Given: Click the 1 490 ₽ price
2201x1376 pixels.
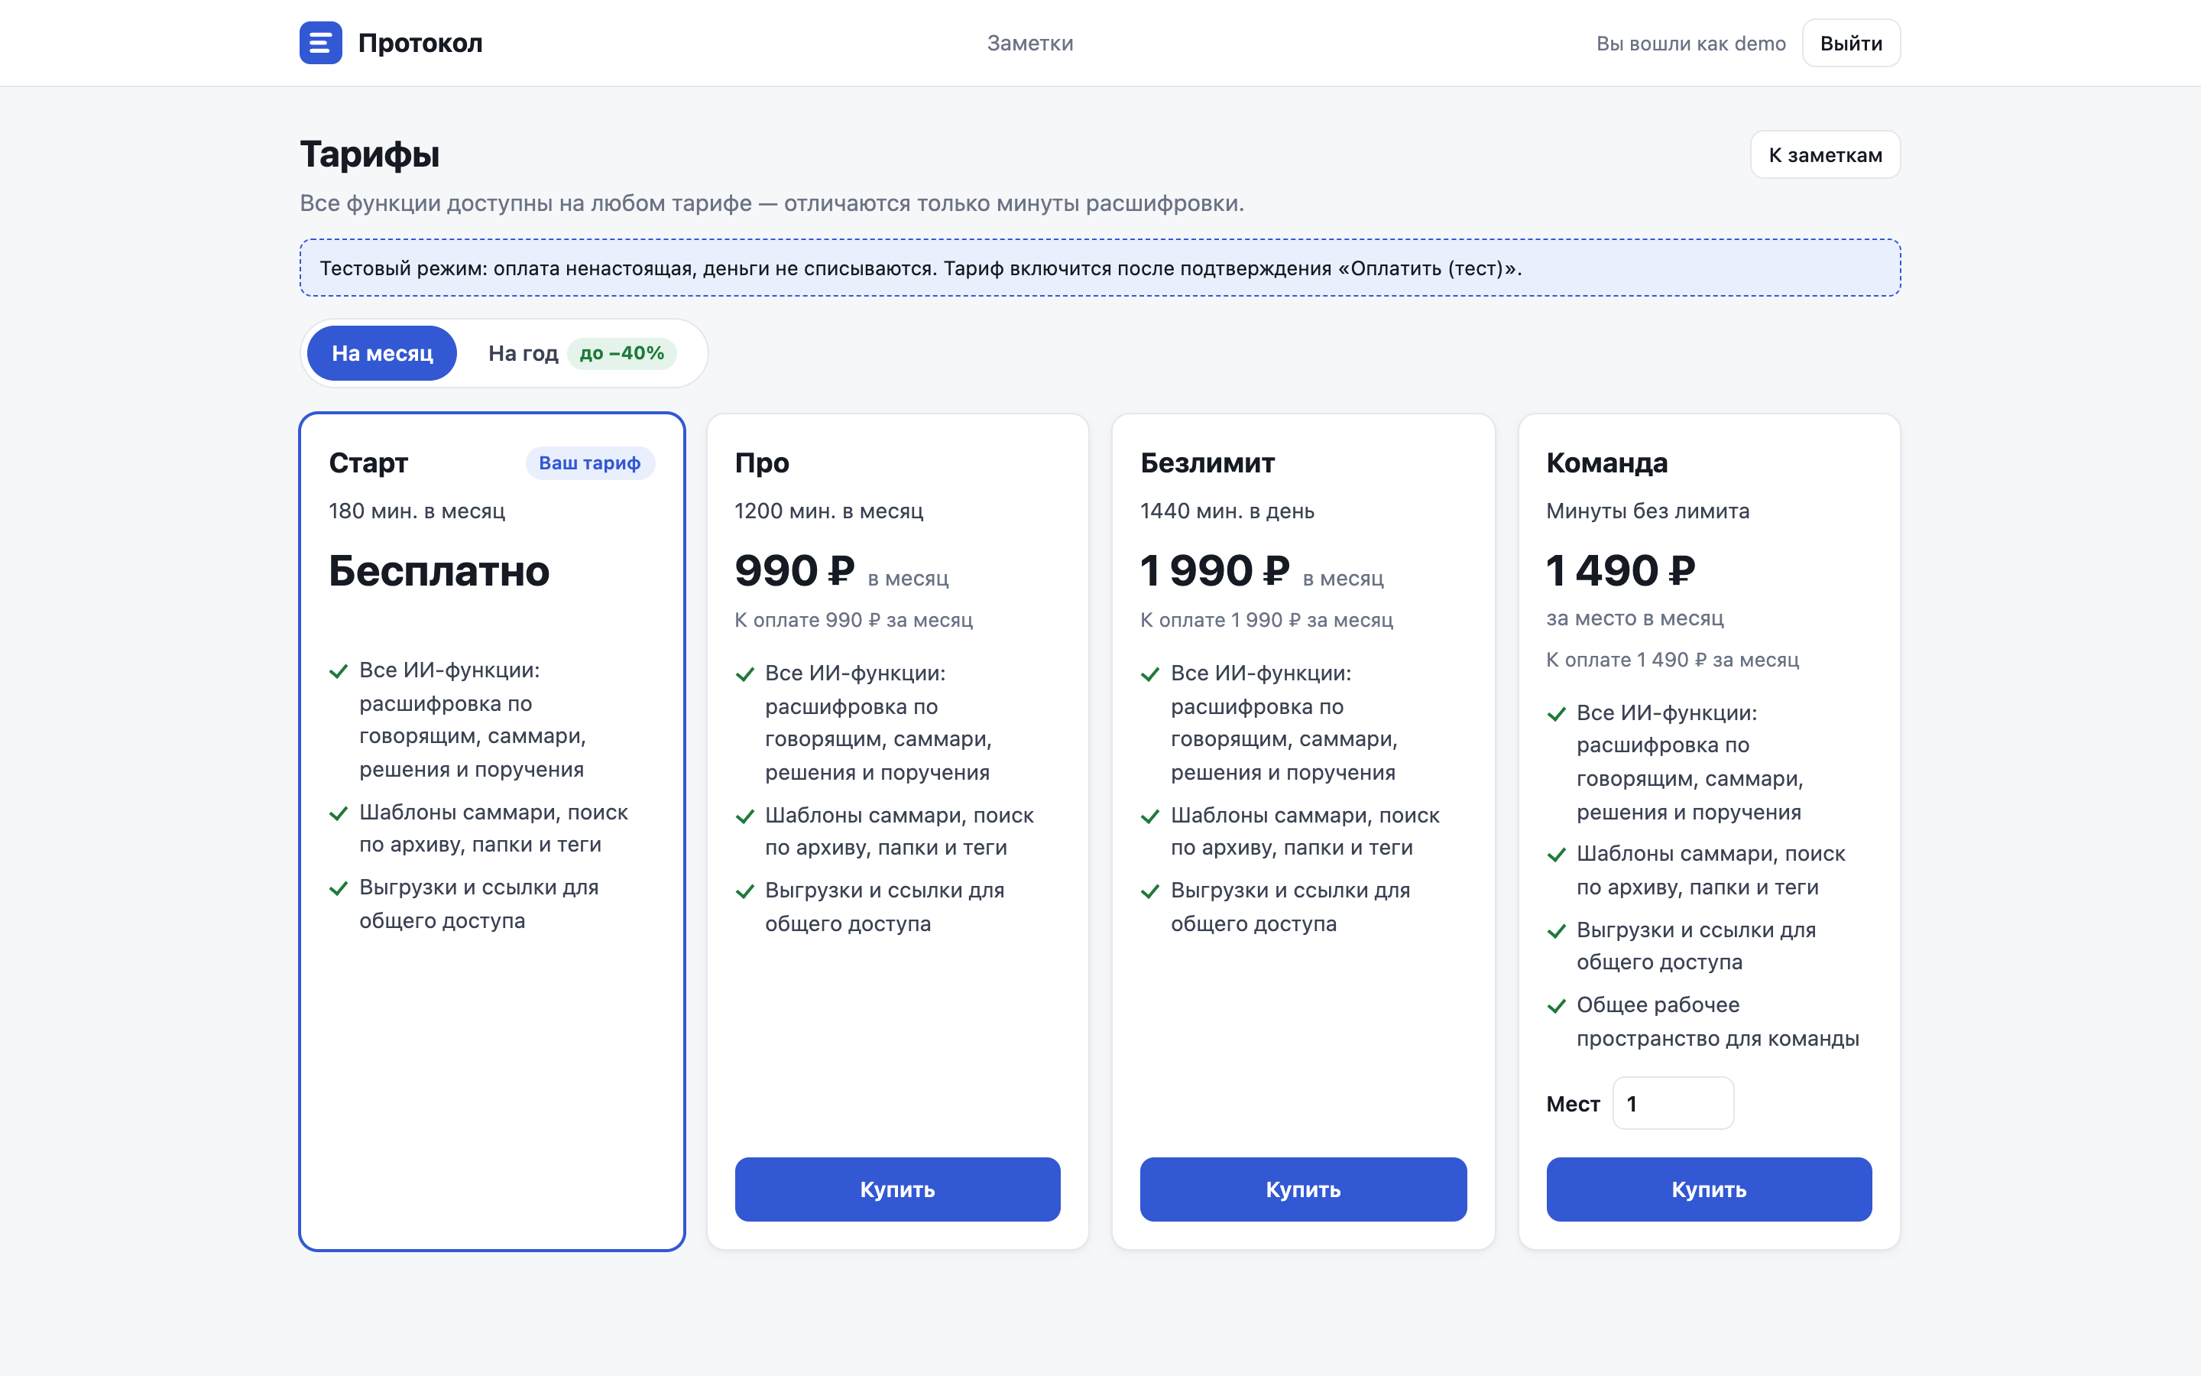Looking at the screenshot, I should (x=1620, y=572).
